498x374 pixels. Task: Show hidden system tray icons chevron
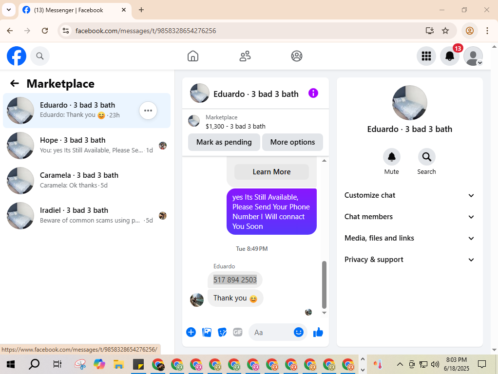click(400, 364)
